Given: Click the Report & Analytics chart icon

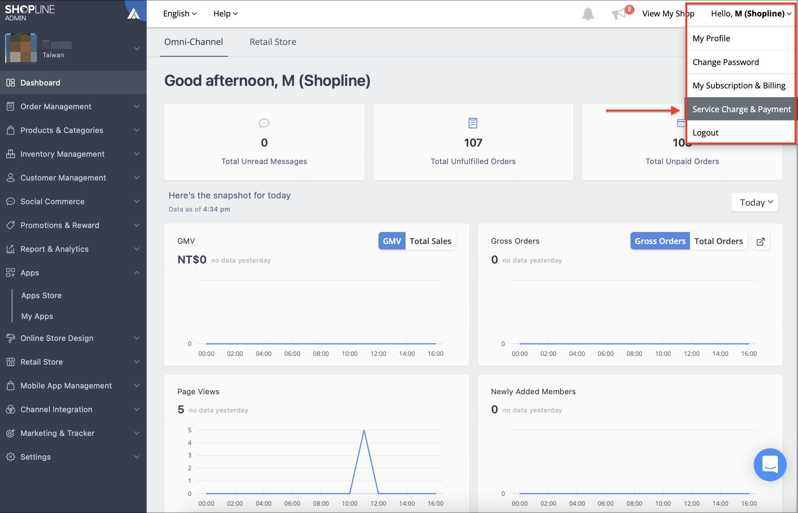Looking at the screenshot, I should pos(11,249).
